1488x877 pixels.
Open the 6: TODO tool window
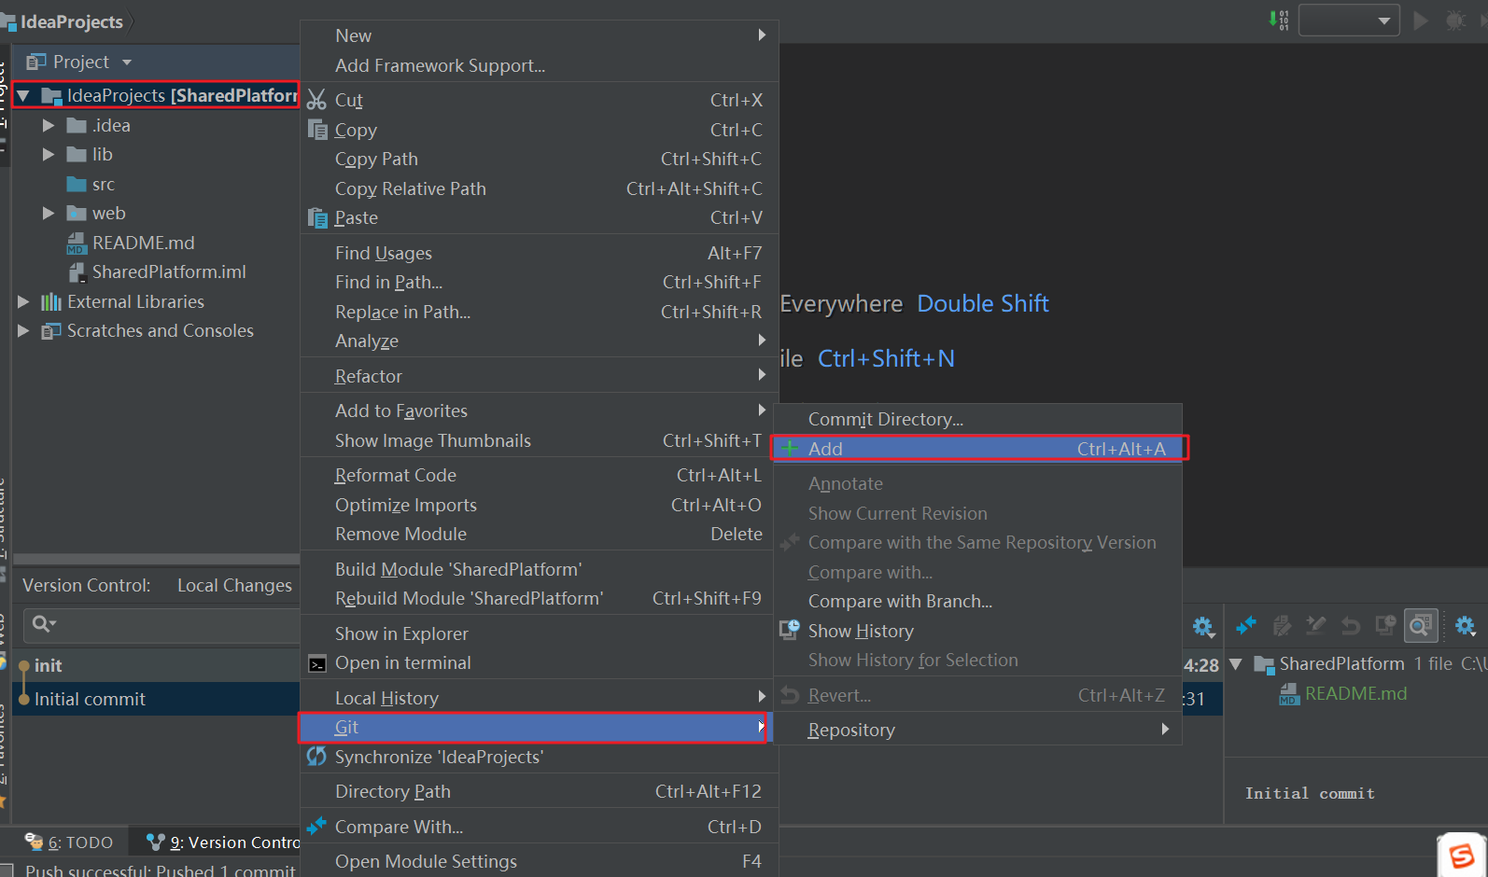tap(69, 842)
